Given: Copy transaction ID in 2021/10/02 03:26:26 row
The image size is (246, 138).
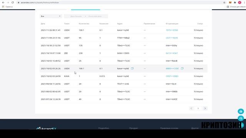Looking at the screenshot, I should 182,68.
